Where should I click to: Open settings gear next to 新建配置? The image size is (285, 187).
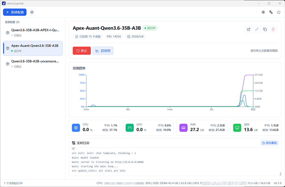[x=32, y=12]
